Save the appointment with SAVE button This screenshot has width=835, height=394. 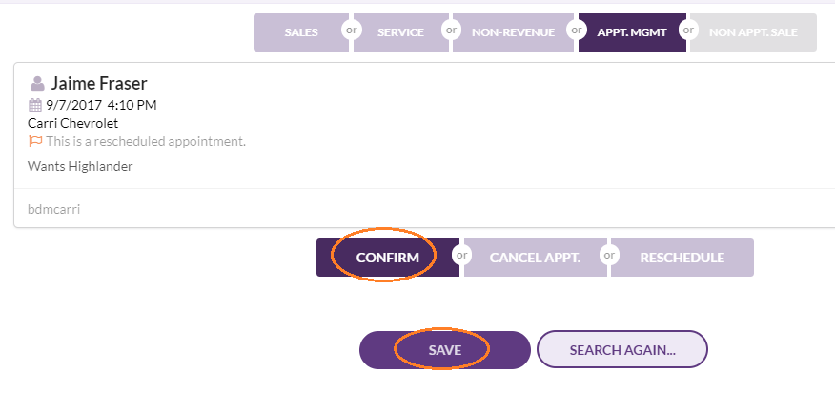click(x=445, y=350)
